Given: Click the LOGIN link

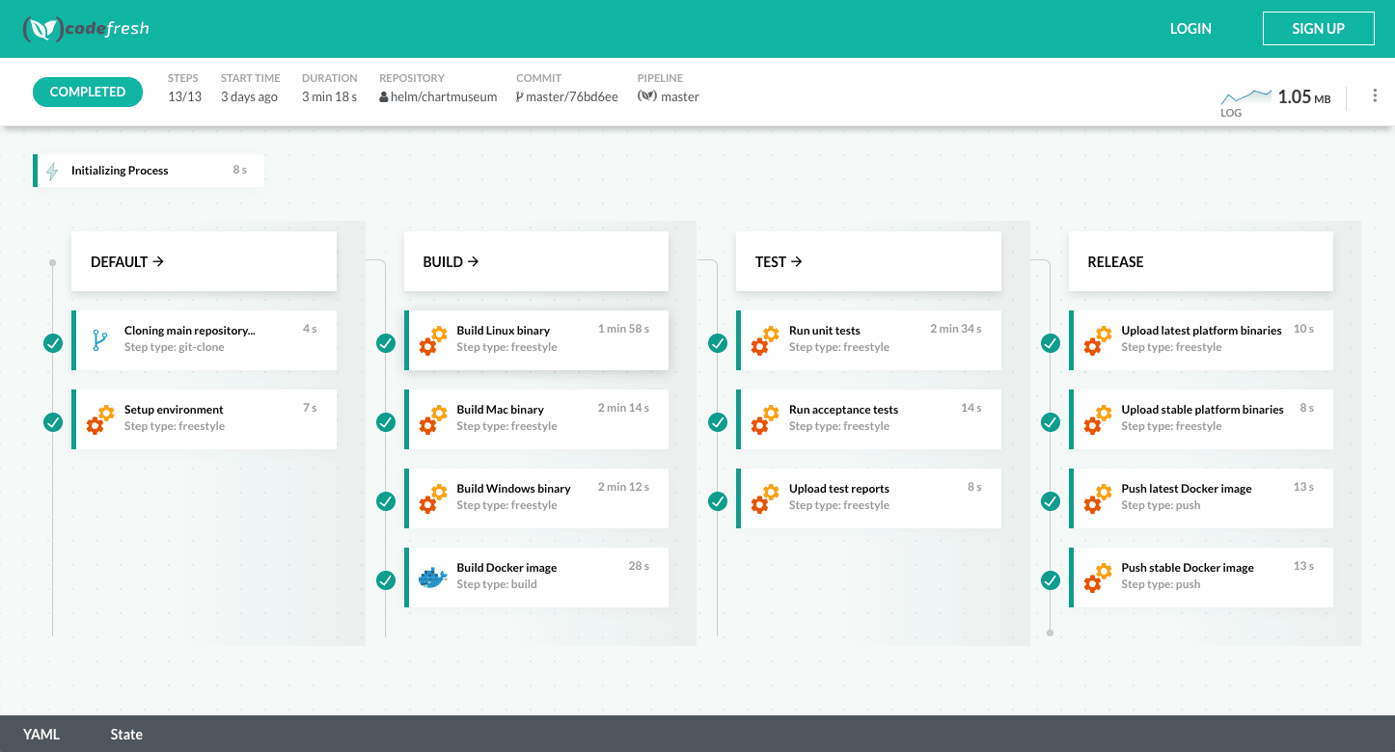Looking at the screenshot, I should [x=1190, y=29].
